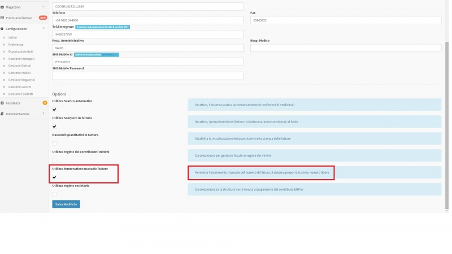Click the Configurazione gear icon
The height and width of the screenshot is (254, 452).
[2, 28]
